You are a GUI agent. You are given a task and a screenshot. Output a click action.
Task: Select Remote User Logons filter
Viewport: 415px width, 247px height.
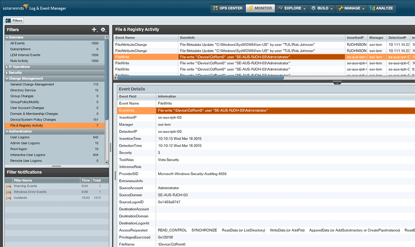[x=55, y=161]
